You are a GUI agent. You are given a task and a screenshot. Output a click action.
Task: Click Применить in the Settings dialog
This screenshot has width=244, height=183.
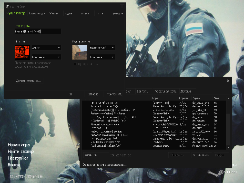[x=114, y=94]
